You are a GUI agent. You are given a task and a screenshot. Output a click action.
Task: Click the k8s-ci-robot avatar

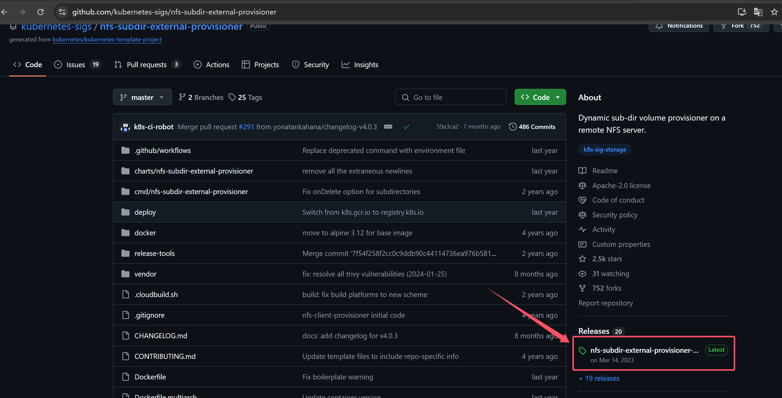click(x=125, y=127)
